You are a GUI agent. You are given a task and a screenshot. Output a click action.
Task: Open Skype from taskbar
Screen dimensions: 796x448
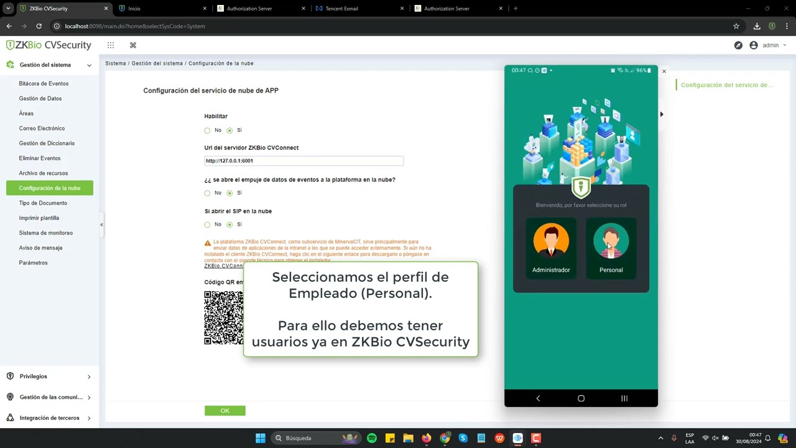(463, 438)
